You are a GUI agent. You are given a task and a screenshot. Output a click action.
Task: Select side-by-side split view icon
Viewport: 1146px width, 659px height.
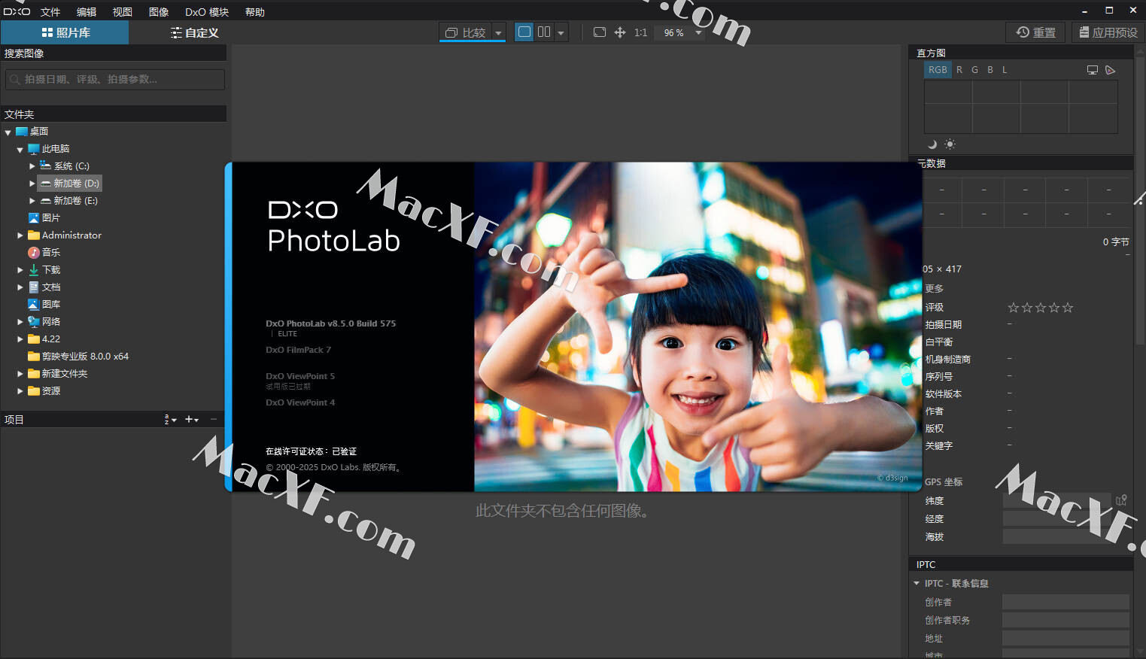tap(544, 32)
